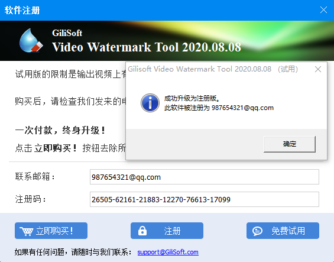
Task: Click the Video Watermark Tool 2020.08.08 banner title
Action: coord(147,47)
